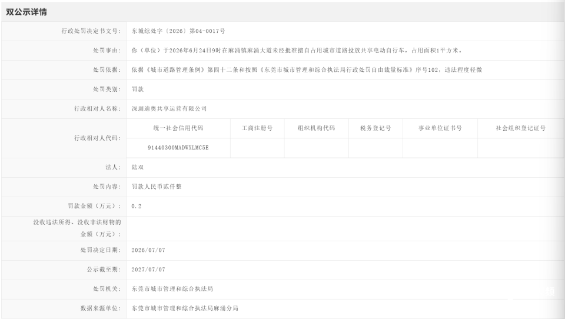The height and width of the screenshot is (319, 565).
Task: Select the penalty type value 罚款
Action: (138, 89)
